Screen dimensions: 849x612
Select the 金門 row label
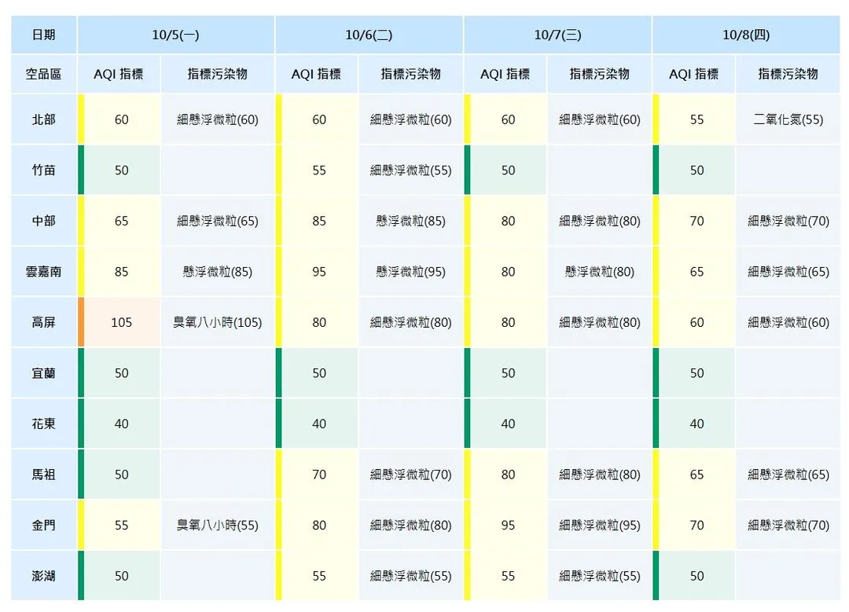click(44, 525)
